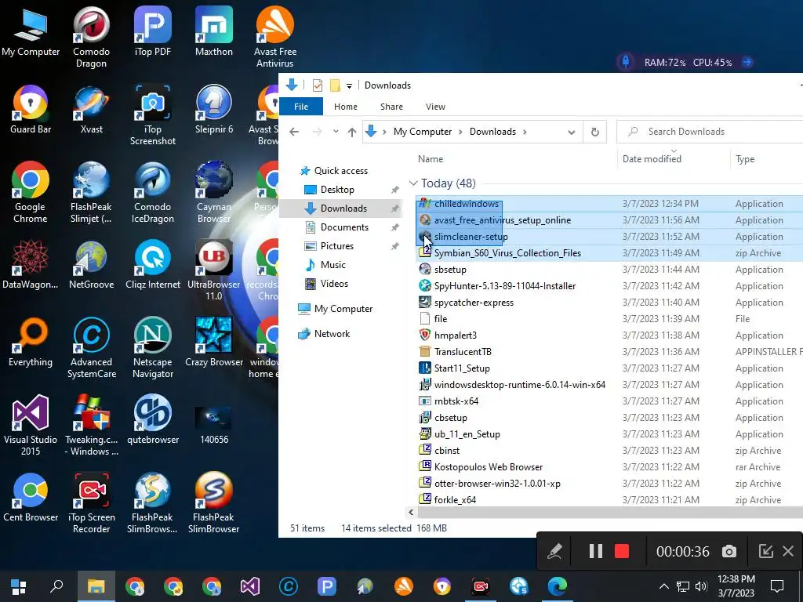The height and width of the screenshot is (602, 803).
Task: Select Network in the navigation pane
Action: tap(332, 334)
